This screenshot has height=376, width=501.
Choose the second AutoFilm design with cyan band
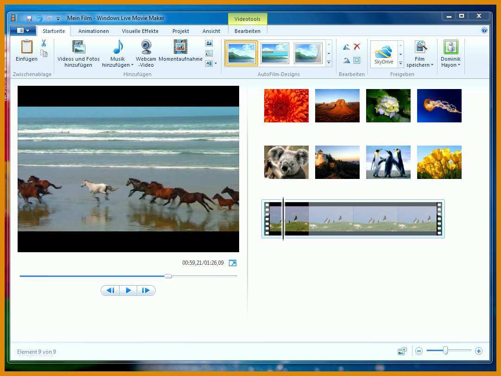(275, 53)
